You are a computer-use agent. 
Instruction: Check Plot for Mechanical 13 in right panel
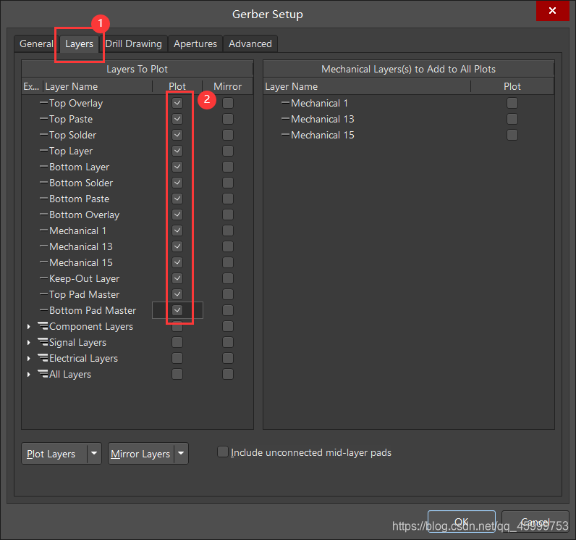click(x=512, y=119)
